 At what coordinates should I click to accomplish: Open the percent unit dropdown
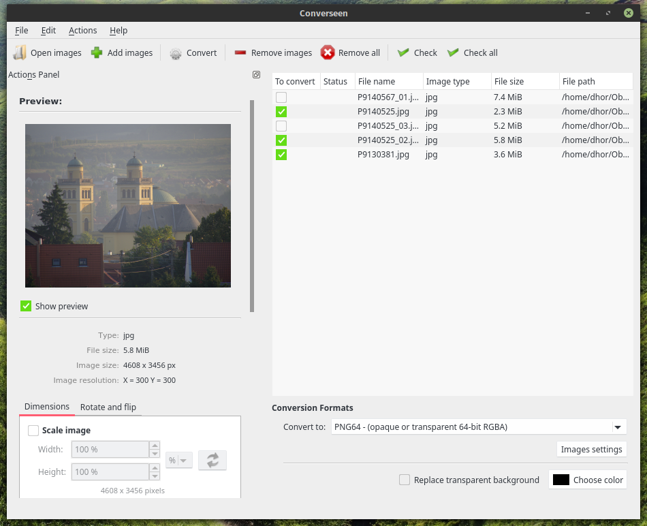(x=178, y=461)
